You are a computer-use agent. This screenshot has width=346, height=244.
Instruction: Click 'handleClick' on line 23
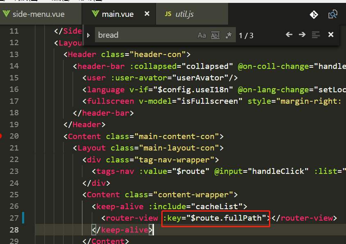(278, 171)
